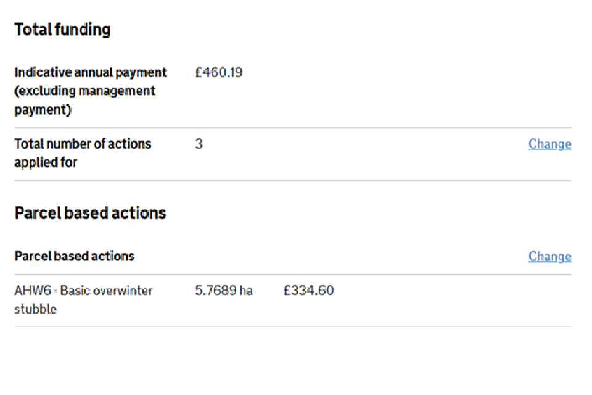Click Change link in Parcel based actions row

tap(549, 257)
